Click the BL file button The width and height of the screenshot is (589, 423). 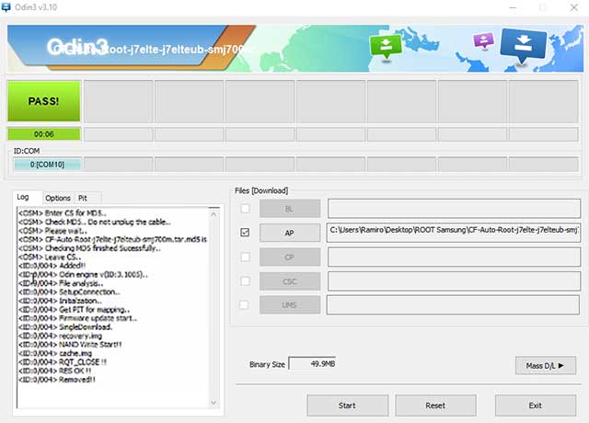(x=290, y=209)
